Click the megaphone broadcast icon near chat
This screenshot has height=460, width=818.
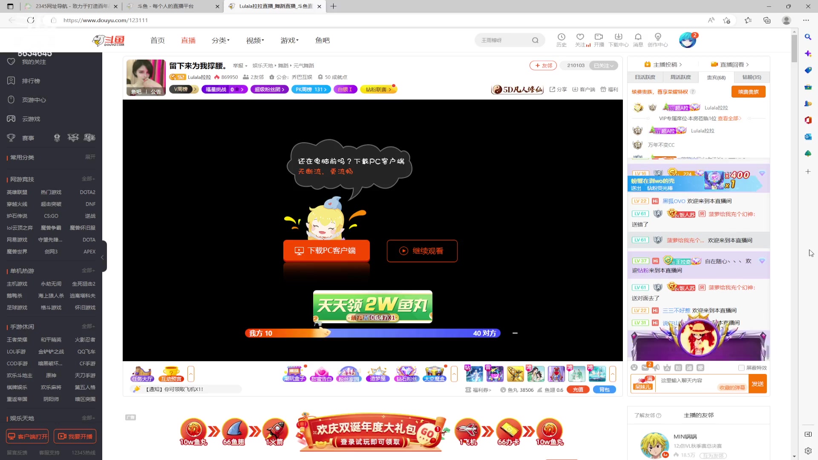coord(656,368)
